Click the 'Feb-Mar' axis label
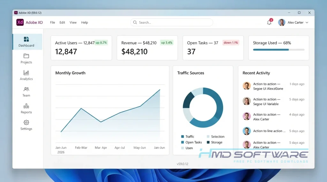The width and height of the screenshot is (327, 182). click(x=81, y=148)
